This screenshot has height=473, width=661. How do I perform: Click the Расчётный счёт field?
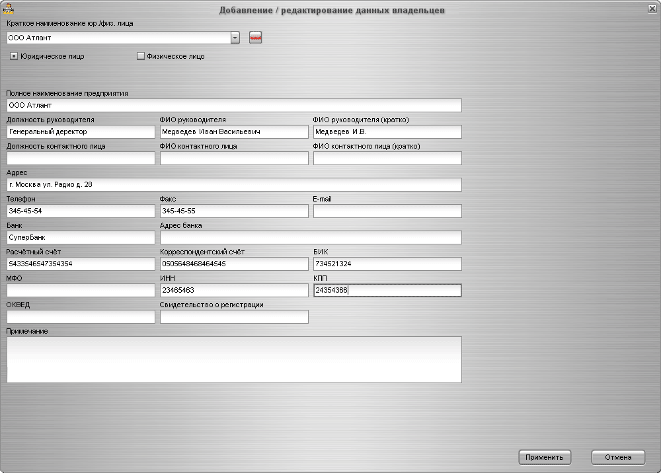pos(81,264)
